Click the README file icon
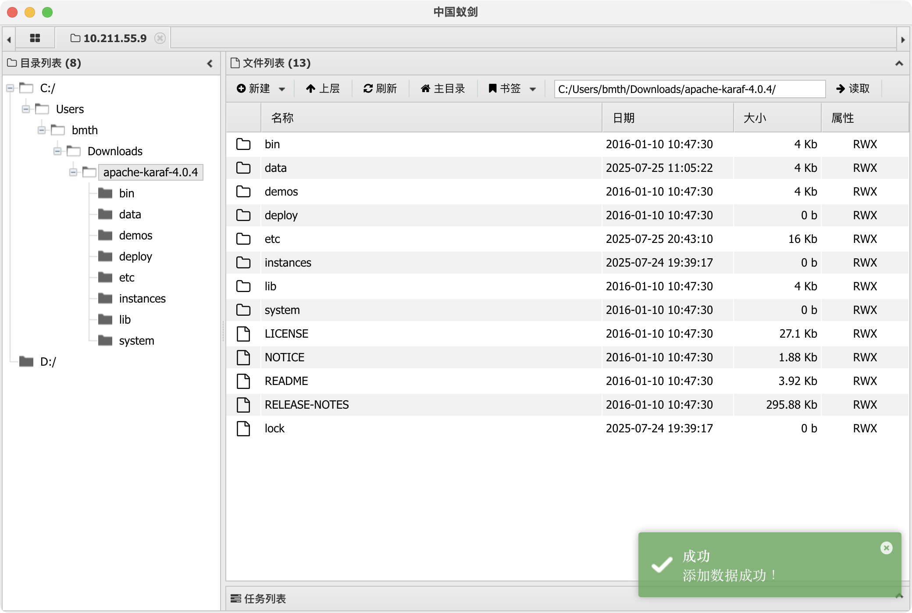 [243, 381]
